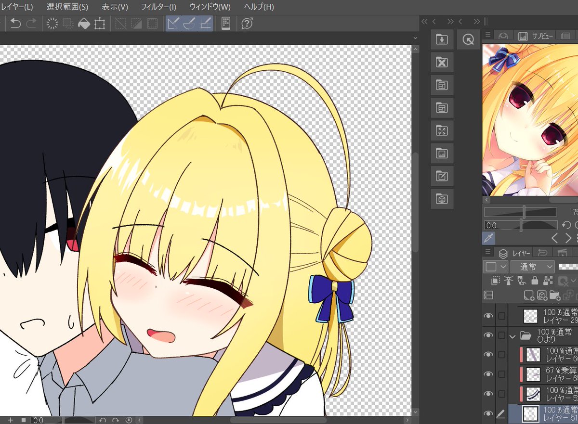Set as Reference Layer (lighthouse icon)
The height and width of the screenshot is (424, 578).
tap(508, 281)
